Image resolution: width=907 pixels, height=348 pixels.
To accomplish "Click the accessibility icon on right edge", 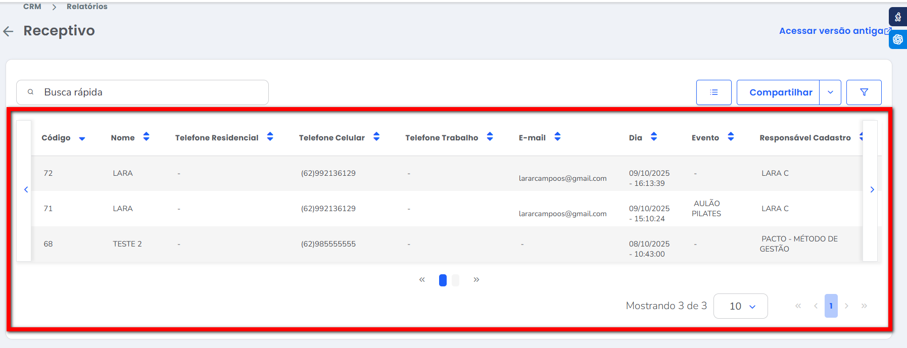I will pyautogui.click(x=898, y=17).
